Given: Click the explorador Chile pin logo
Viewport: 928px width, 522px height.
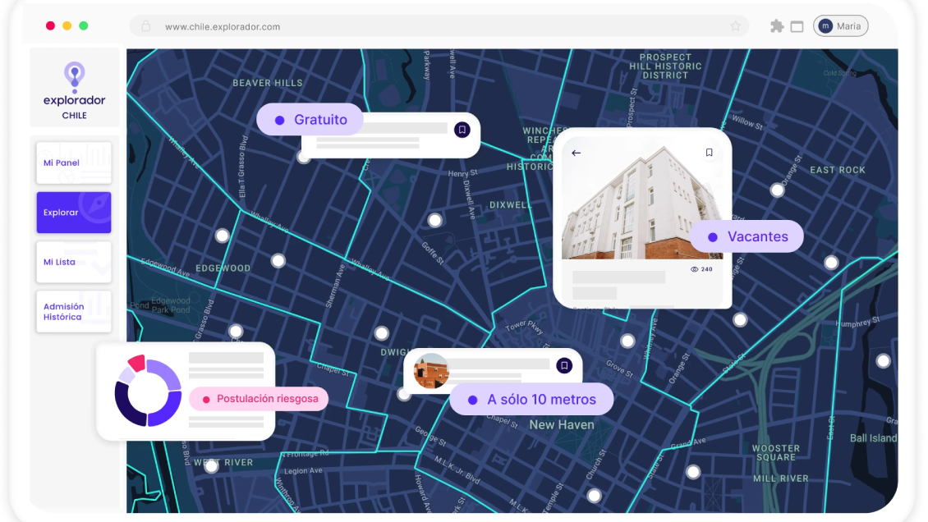Looking at the screenshot, I should [75, 76].
